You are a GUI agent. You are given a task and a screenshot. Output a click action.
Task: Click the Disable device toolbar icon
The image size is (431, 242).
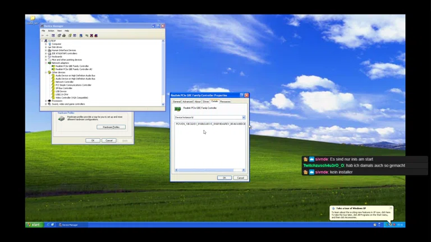point(96,36)
